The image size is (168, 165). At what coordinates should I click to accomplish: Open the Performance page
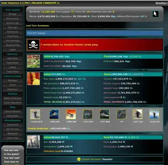[13, 19]
